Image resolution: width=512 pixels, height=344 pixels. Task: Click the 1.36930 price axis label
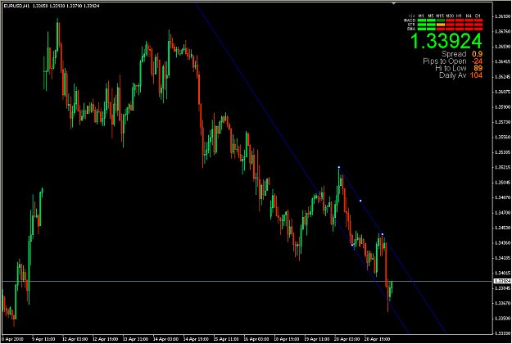(x=502, y=16)
